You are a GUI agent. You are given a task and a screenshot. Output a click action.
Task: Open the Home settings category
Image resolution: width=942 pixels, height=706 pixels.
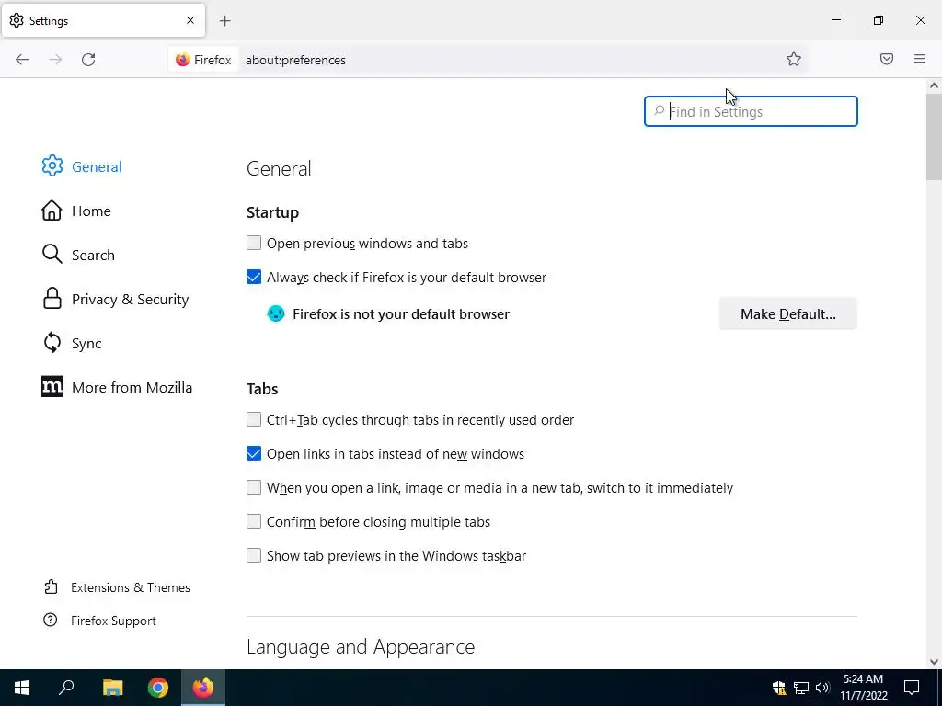(x=76, y=211)
